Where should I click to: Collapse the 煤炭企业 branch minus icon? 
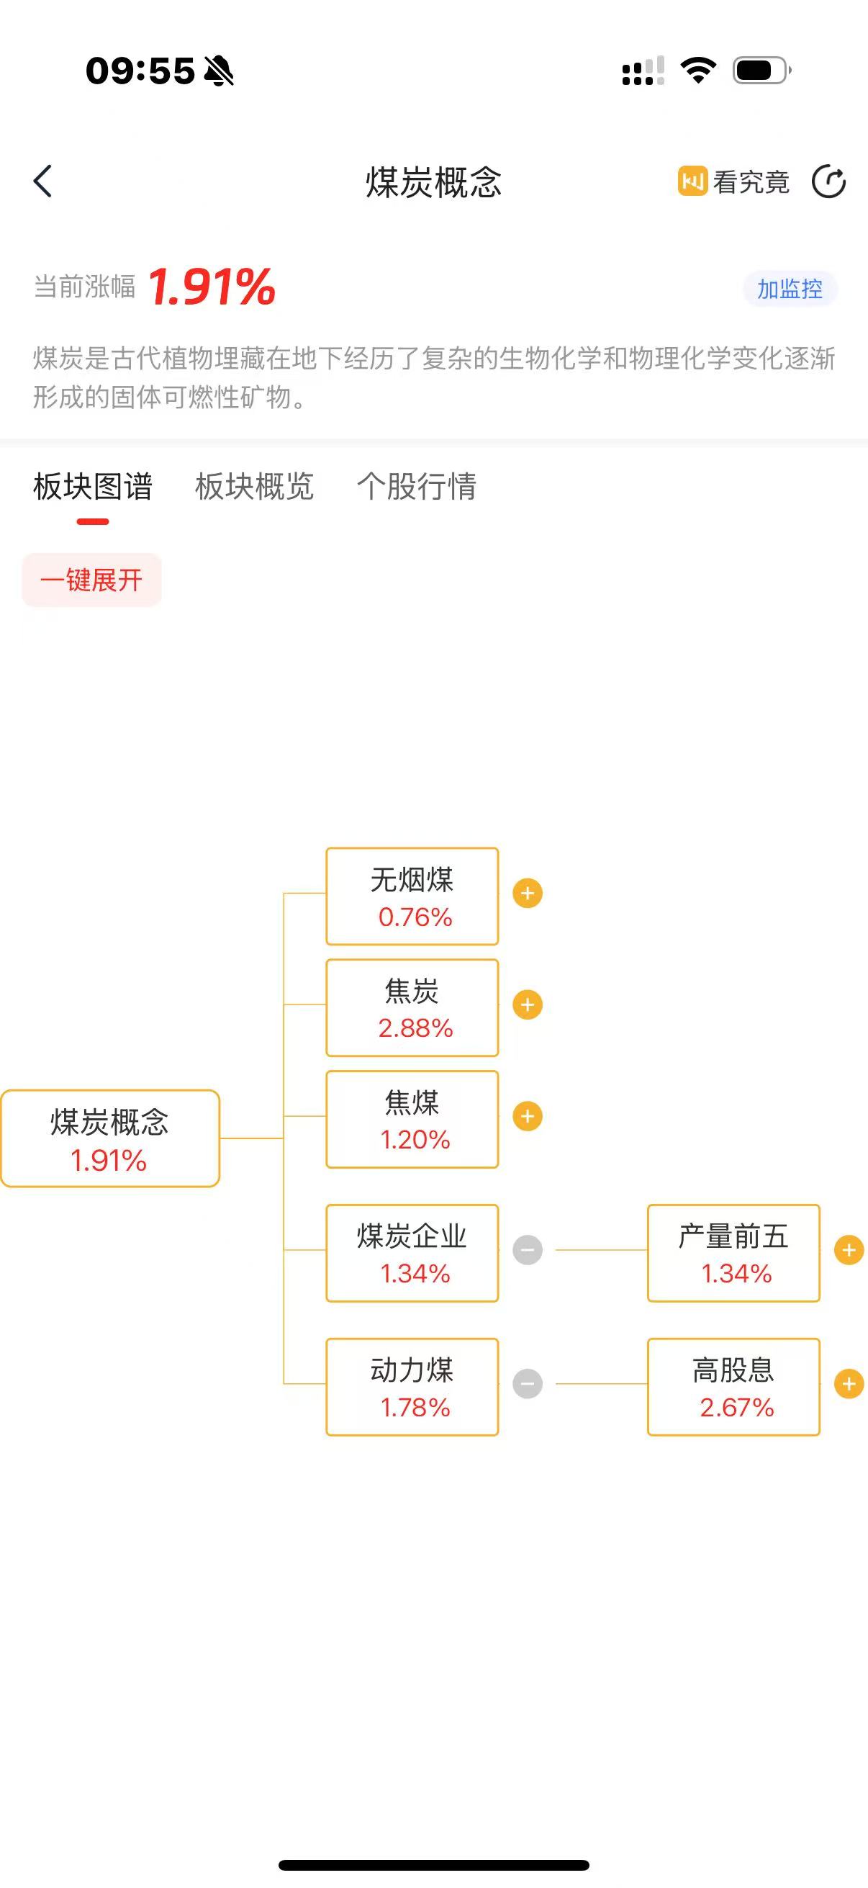tap(528, 1250)
